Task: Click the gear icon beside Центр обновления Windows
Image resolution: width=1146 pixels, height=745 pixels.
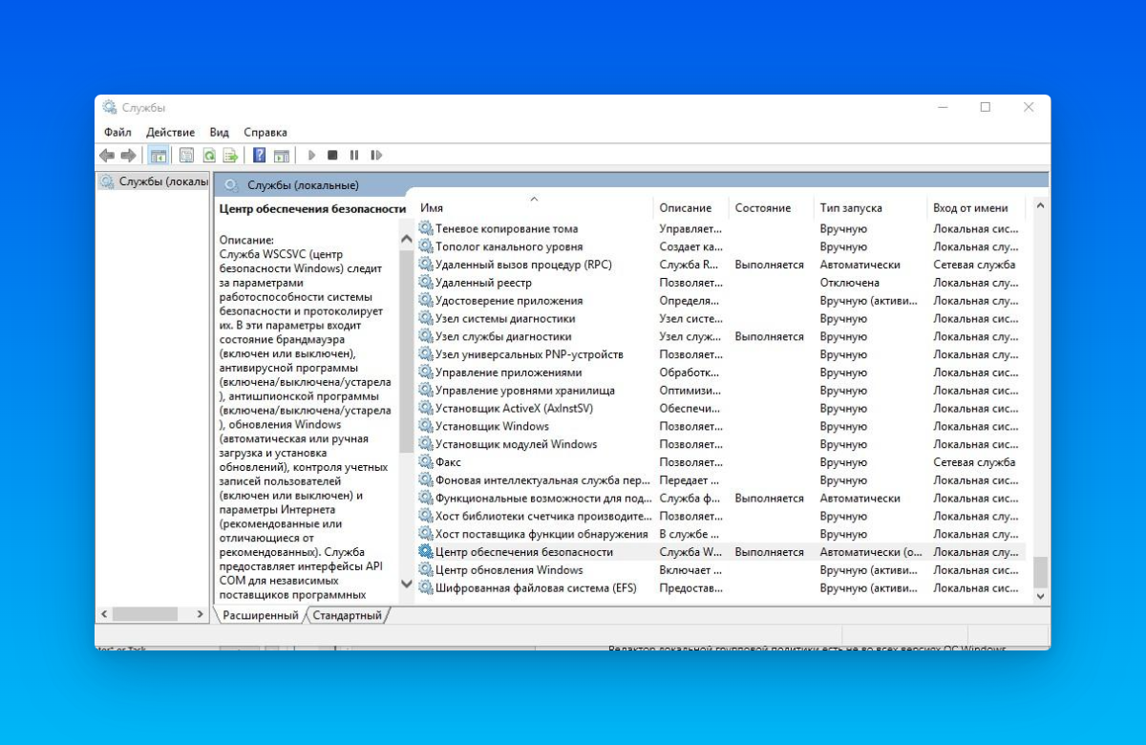Action: [x=426, y=570]
